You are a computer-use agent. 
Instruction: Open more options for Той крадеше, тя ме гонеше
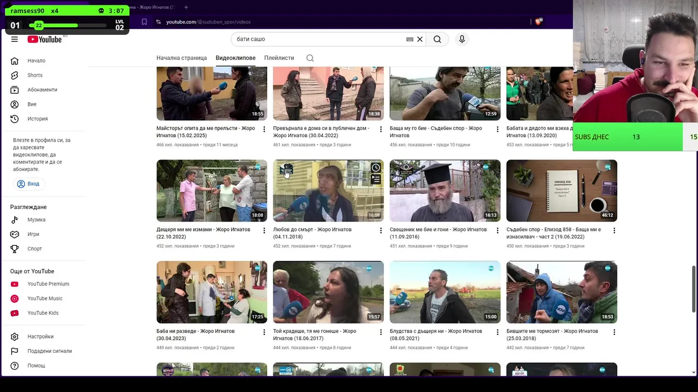(381, 332)
